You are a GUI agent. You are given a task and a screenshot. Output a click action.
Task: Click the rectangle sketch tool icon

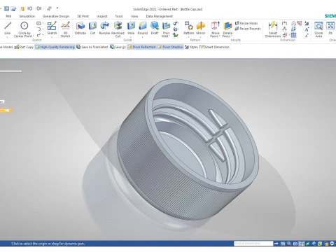pos(38,23)
